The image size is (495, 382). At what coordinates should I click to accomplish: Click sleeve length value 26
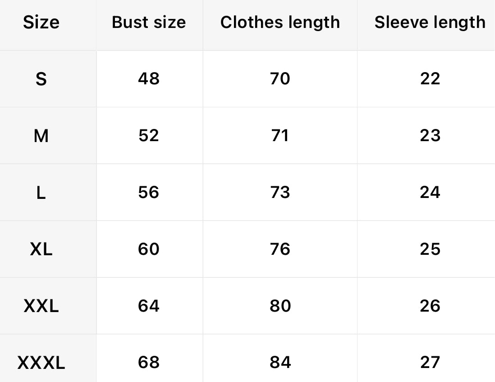click(430, 306)
